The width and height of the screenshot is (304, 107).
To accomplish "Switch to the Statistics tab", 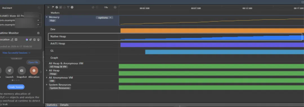I will point(52,105).
